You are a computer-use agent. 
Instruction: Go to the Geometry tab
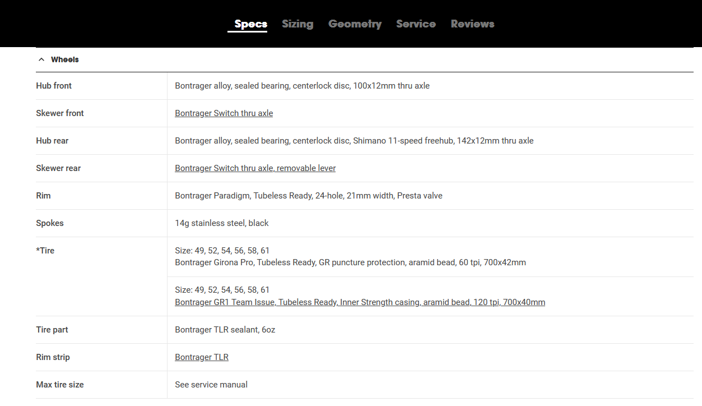point(355,24)
